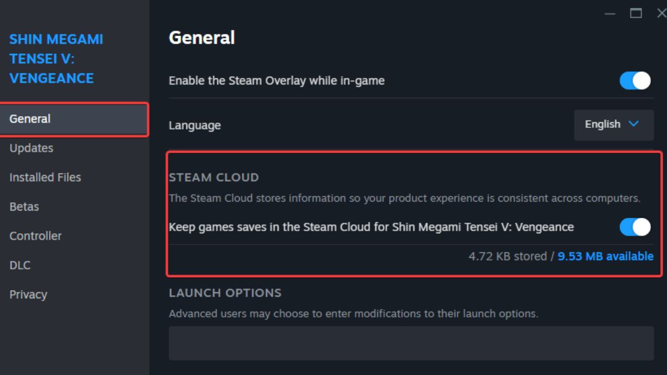Switch to the Betas tab
The height and width of the screenshot is (375, 667).
[x=24, y=207]
